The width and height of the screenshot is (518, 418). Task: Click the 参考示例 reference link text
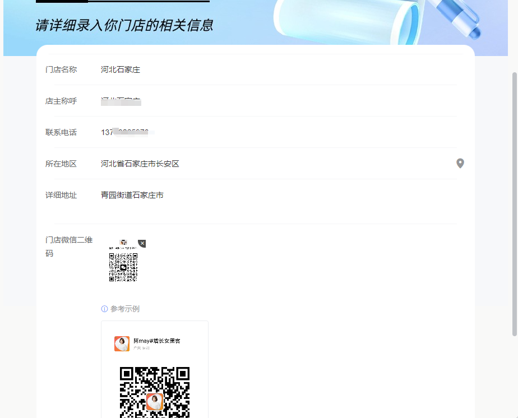(x=125, y=309)
